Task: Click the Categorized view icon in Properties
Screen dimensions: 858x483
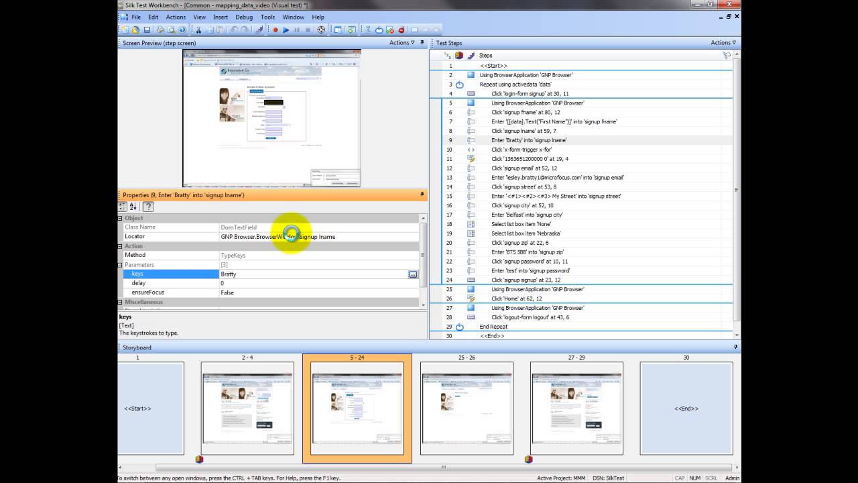Action: pos(123,207)
